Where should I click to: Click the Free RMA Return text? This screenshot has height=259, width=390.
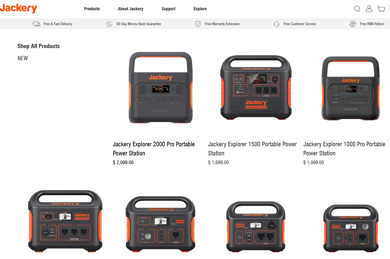pos(372,24)
